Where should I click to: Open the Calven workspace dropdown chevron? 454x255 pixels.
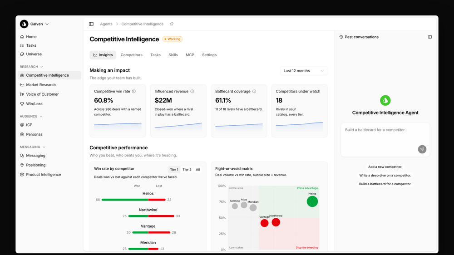[x=47, y=24]
